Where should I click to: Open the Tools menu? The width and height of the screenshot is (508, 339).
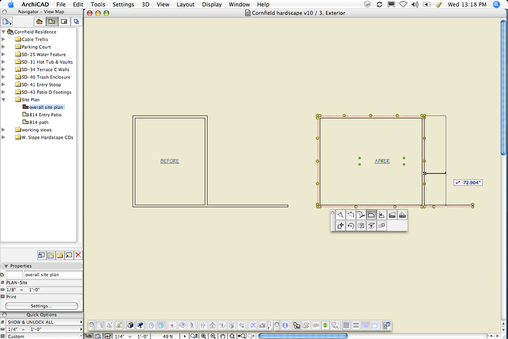98,5
